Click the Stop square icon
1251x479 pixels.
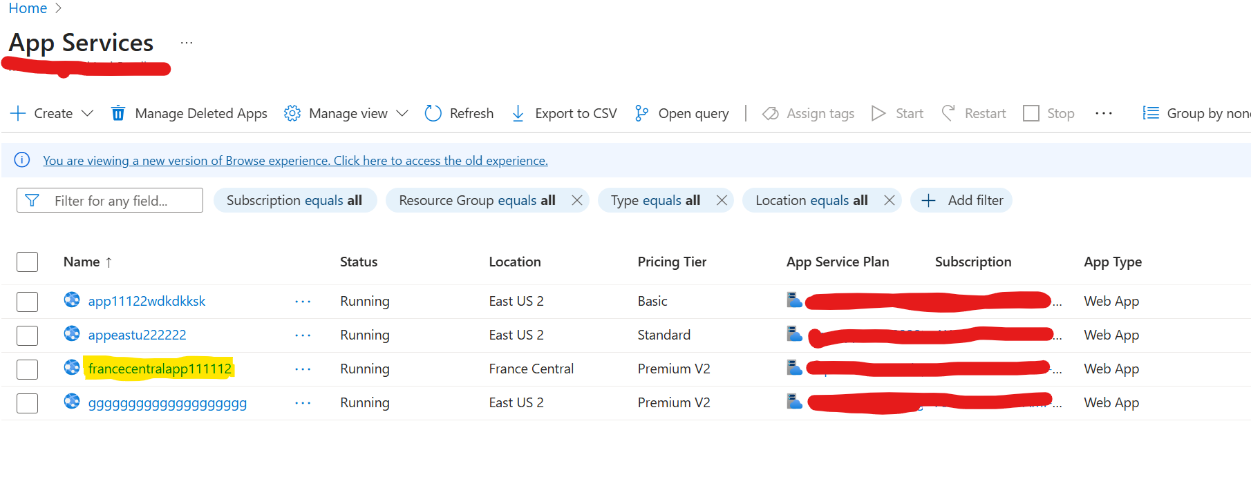pyautogui.click(x=1031, y=113)
